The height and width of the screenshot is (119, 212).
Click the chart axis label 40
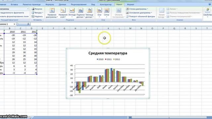pos(72,65)
